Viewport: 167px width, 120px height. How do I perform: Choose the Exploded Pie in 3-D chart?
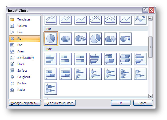[x=110, y=39]
